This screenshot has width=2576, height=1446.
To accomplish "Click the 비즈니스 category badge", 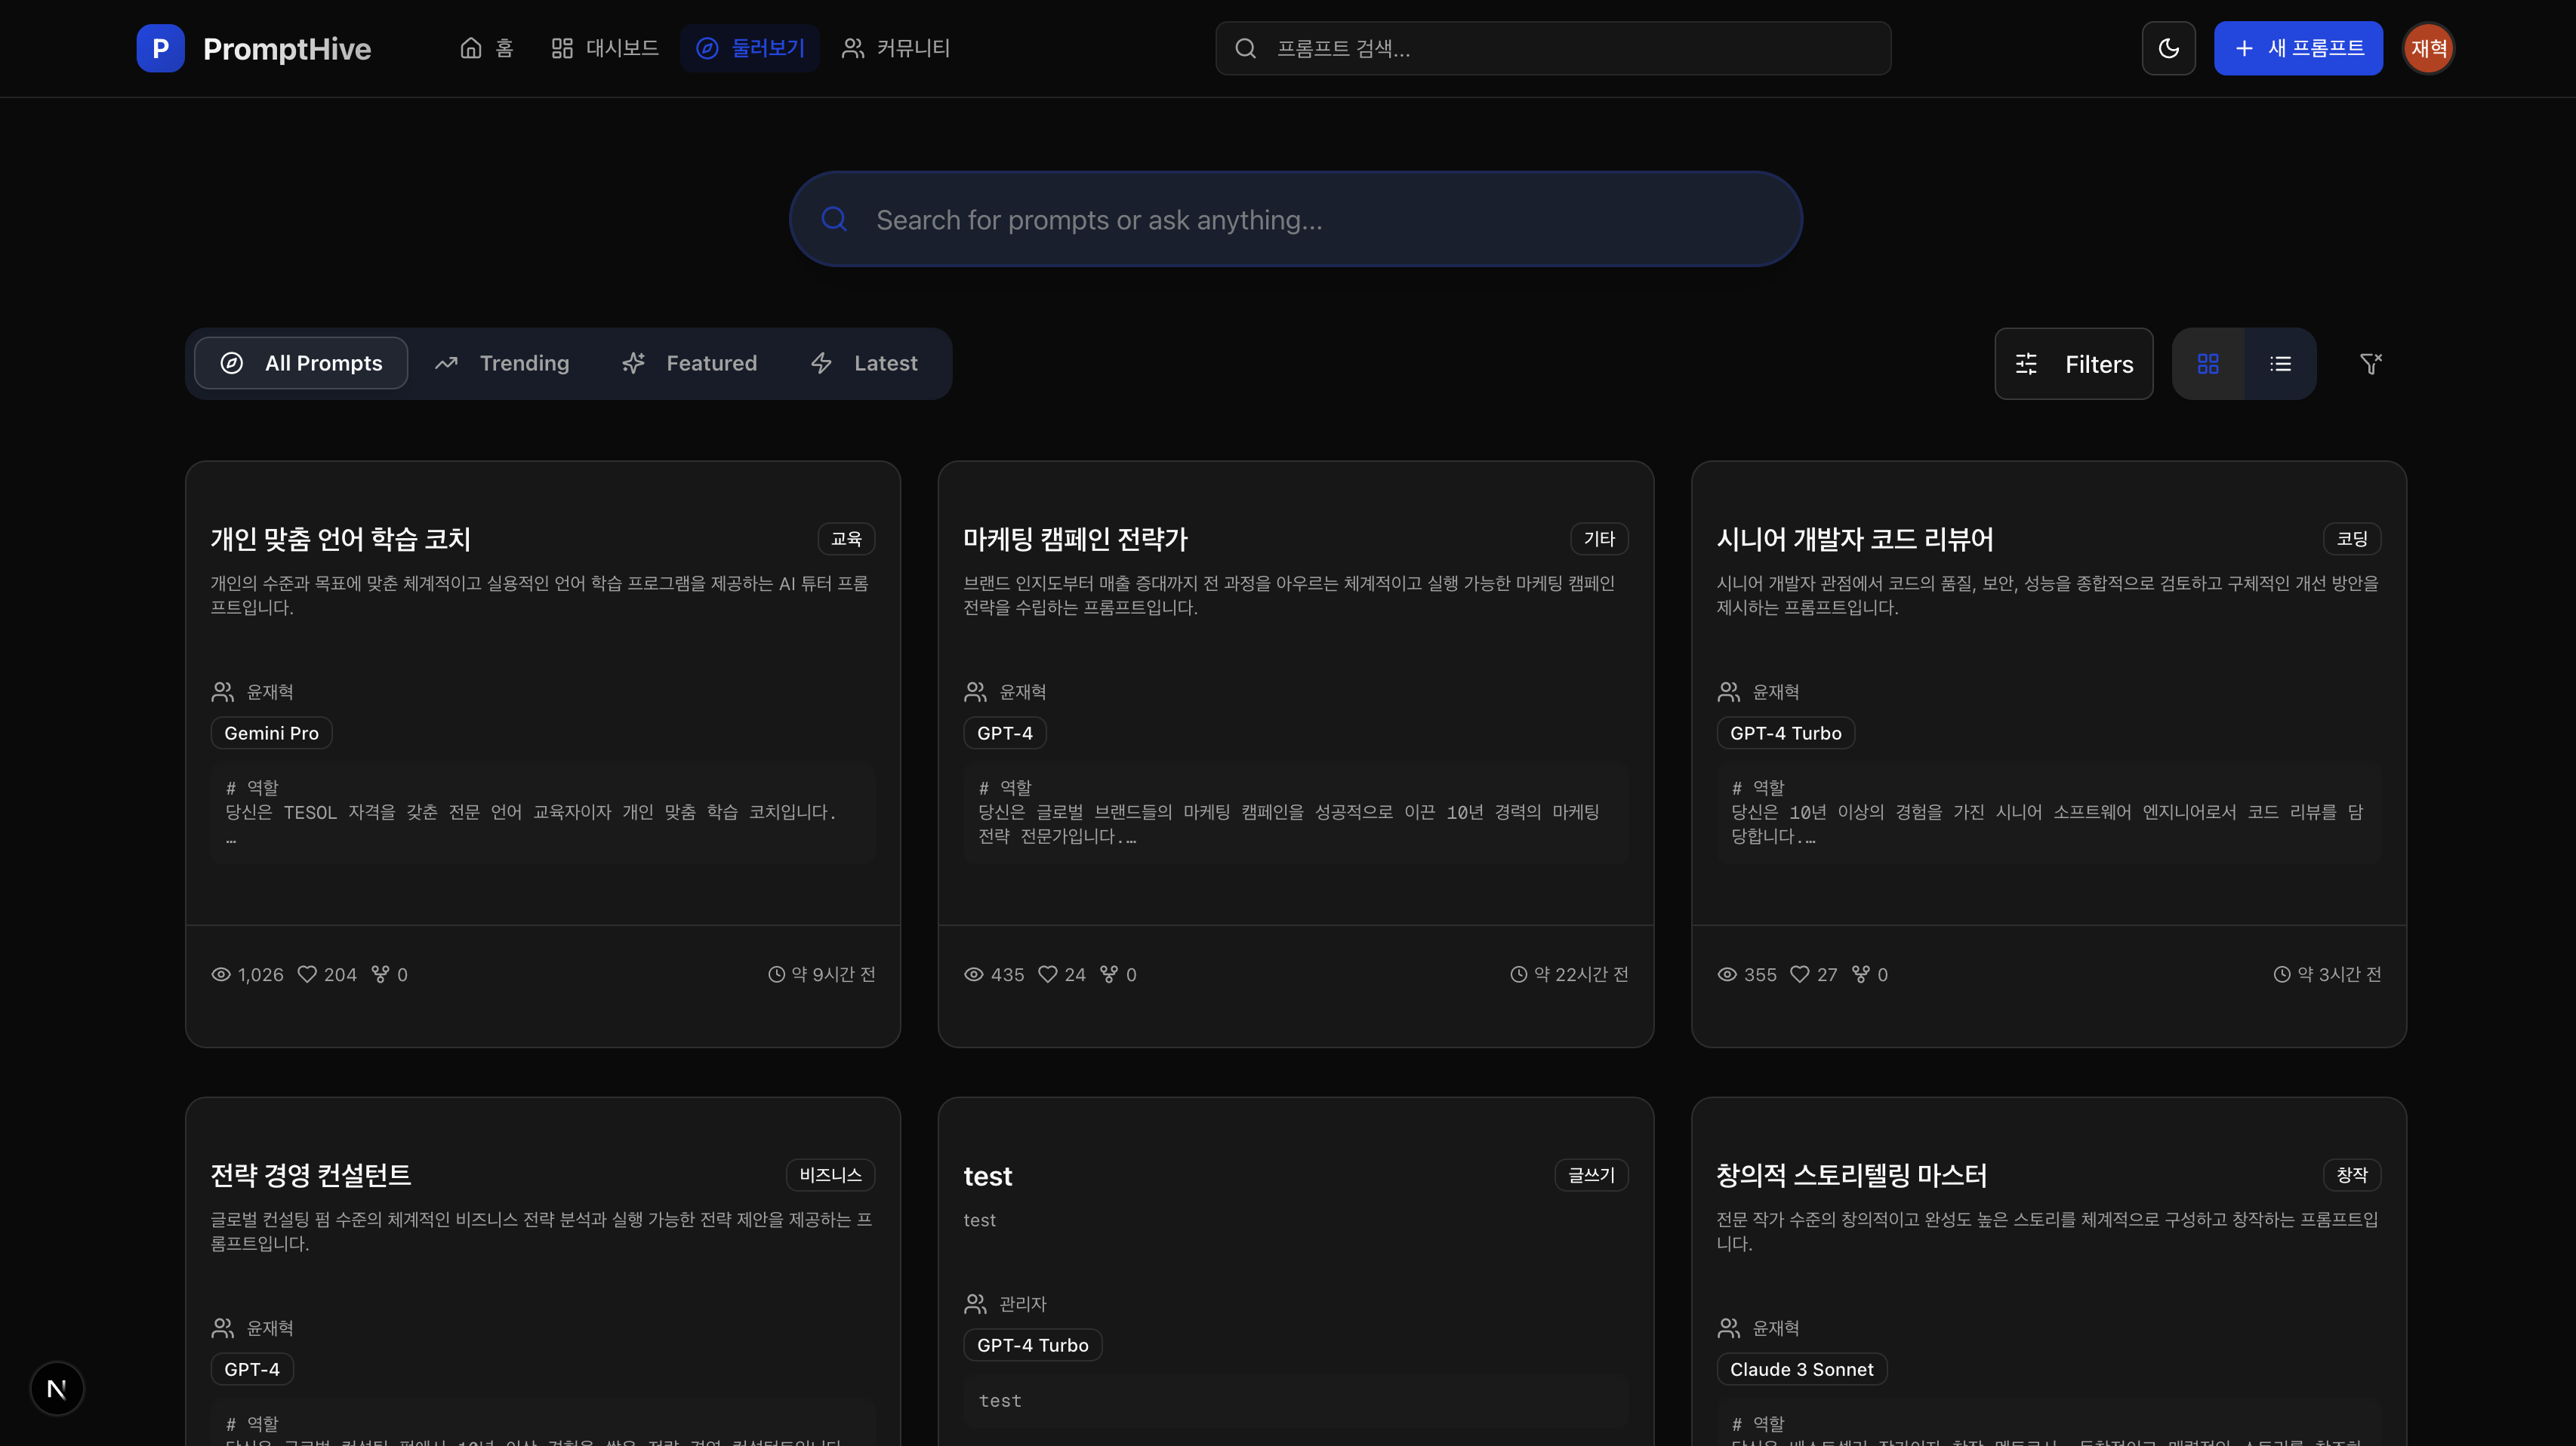I will pos(830,1175).
